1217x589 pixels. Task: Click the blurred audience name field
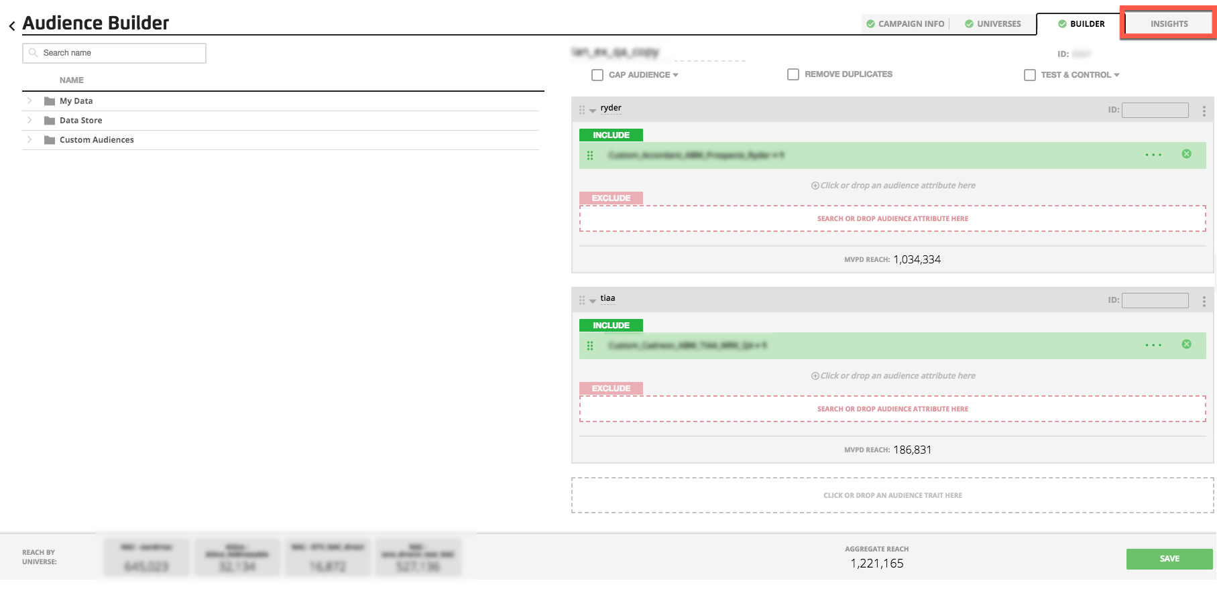[x=658, y=52]
